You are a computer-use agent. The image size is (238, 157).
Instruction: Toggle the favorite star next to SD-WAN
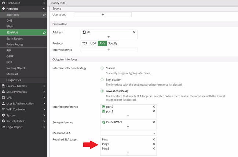pyautogui.click(x=44, y=33)
